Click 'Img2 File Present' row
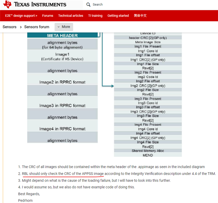This screenshot has width=218, height=203. click(148, 72)
